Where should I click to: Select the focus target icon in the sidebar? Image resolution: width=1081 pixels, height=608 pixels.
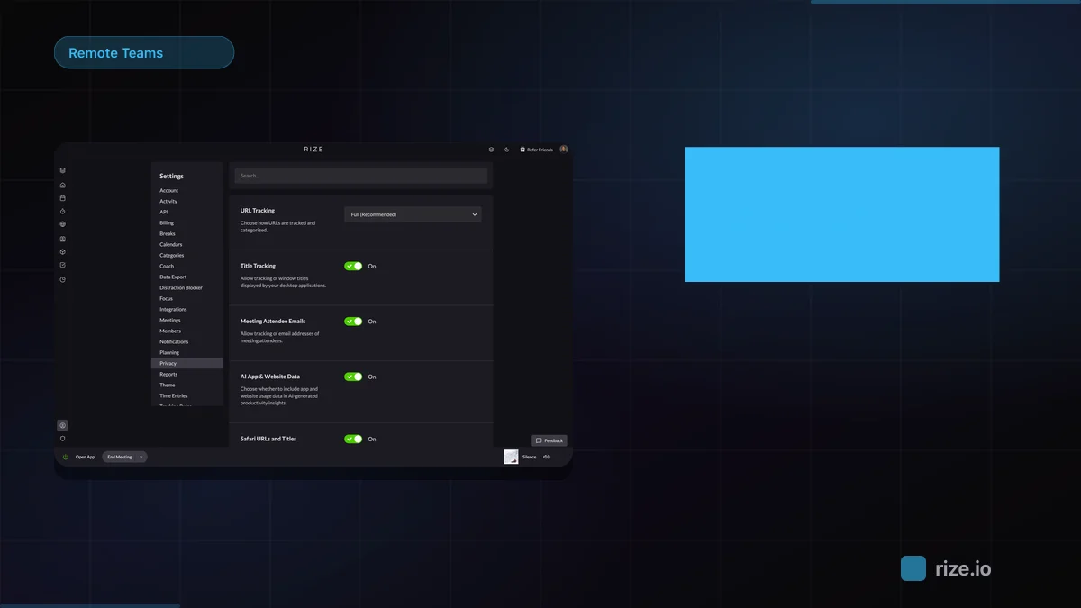click(x=61, y=253)
